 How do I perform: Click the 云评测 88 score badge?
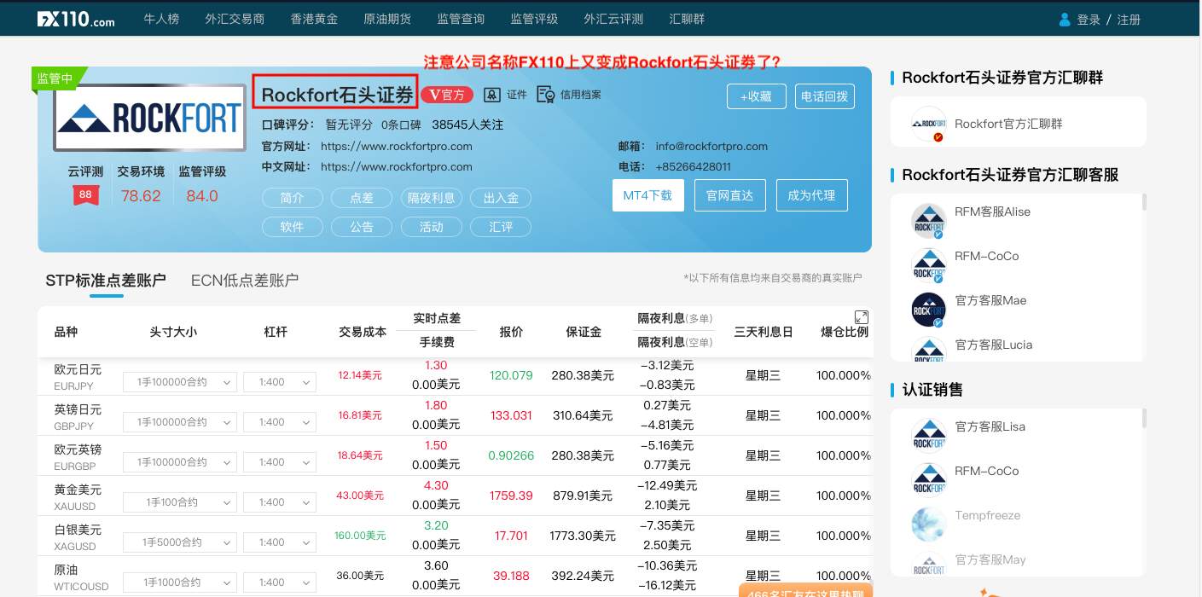pyautogui.click(x=85, y=195)
